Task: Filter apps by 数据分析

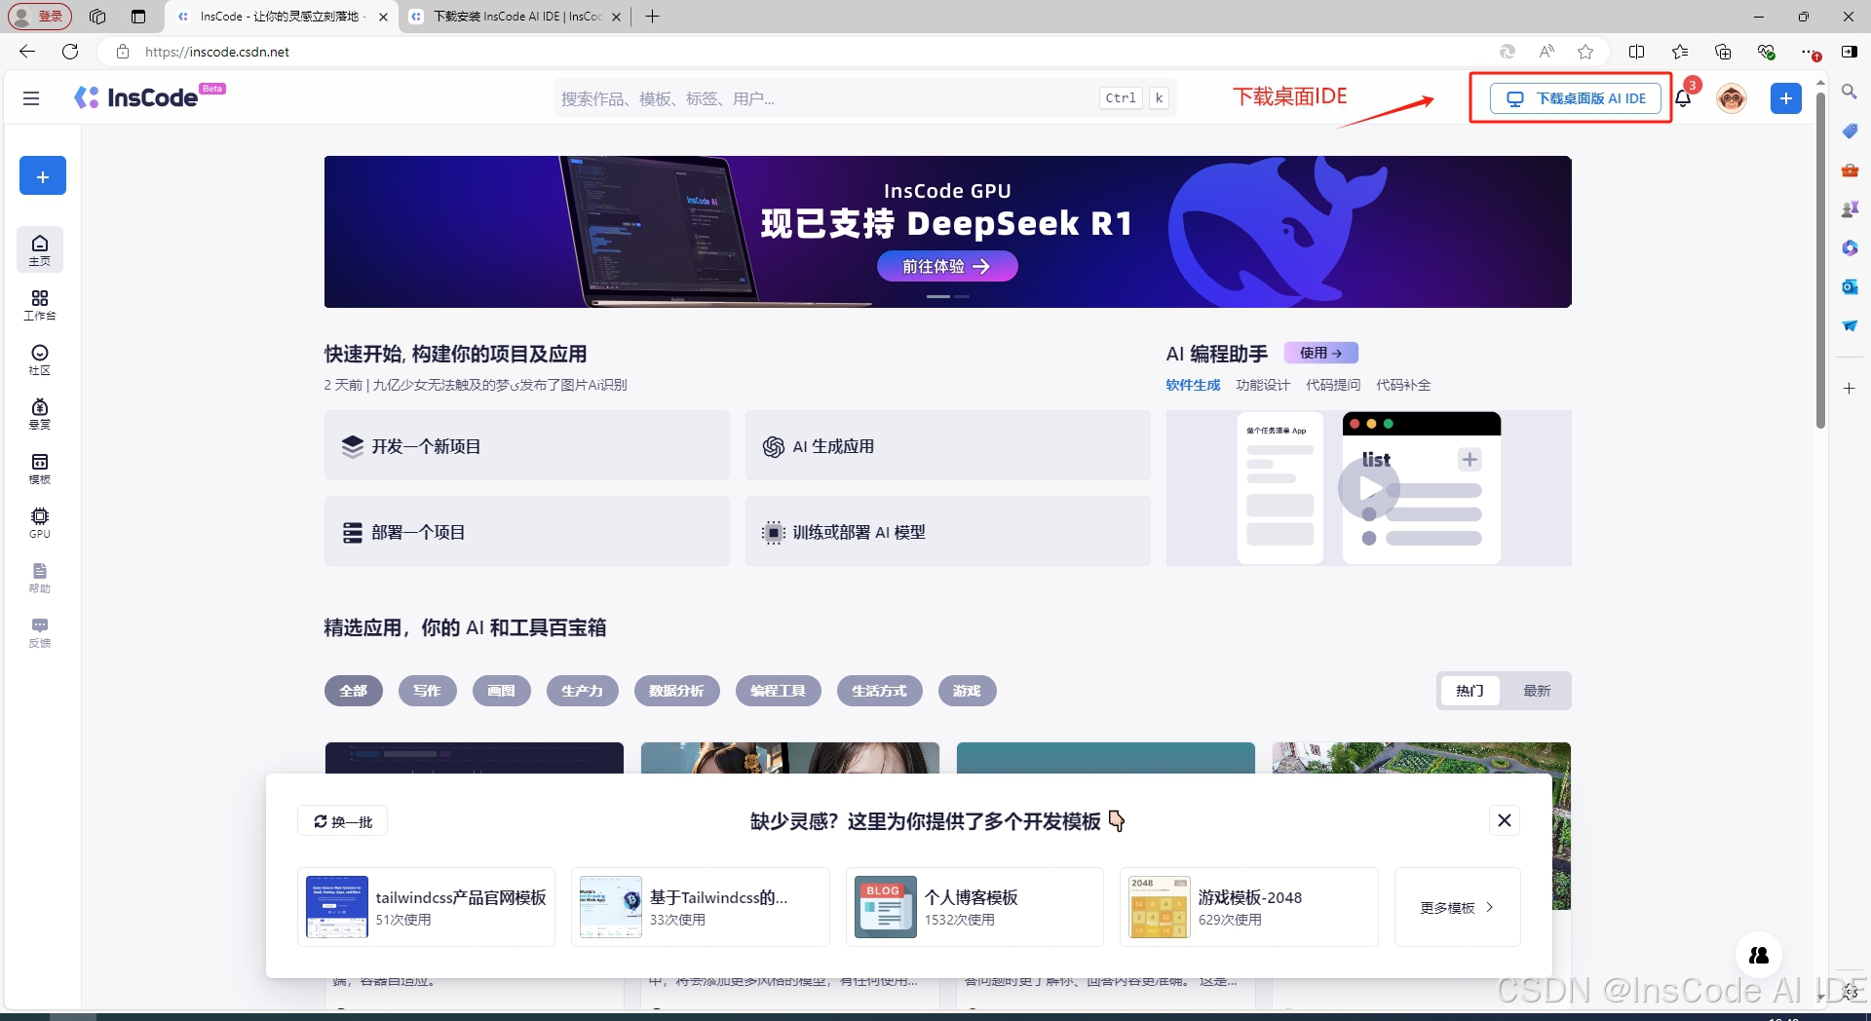Action: (677, 691)
